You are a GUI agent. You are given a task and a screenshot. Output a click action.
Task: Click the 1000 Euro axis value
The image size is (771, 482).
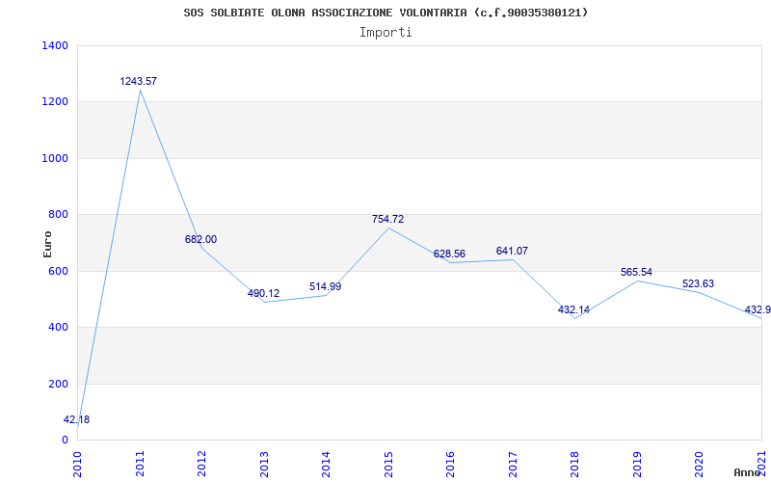coord(55,158)
